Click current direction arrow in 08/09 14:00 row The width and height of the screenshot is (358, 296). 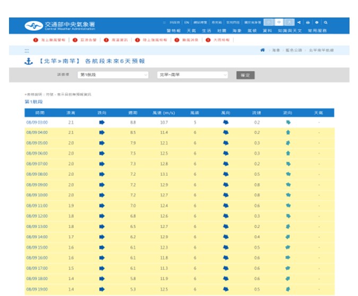click(x=288, y=237)
